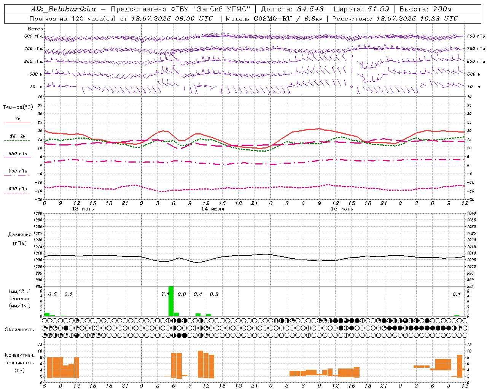Click the Осадки precipitation label
Image resolution: width=487 pixels, height=389 pixels.
click(x=20, y=299)
